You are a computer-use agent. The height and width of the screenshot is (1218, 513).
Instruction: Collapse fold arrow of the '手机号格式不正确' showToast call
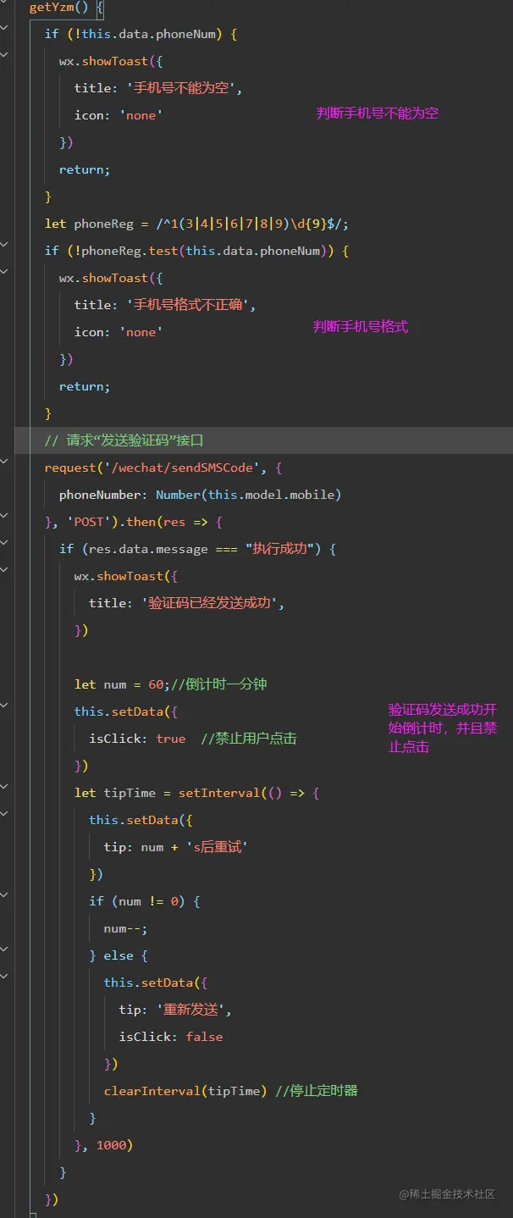(x=4, y=271)
